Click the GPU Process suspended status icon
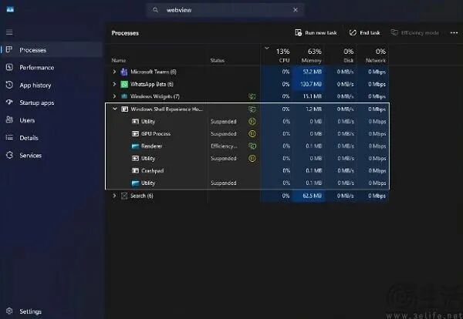This screenshot has height=319, width=463. 252,134
